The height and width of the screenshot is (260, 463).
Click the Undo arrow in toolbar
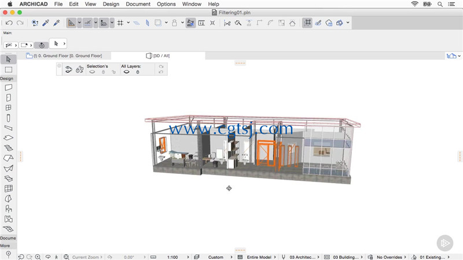click(9, 23)
